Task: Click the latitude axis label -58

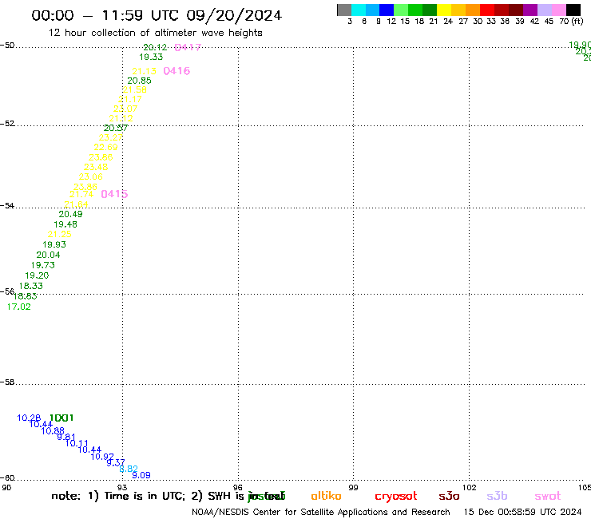Action: pyautogui.click(x=7, y=382)
